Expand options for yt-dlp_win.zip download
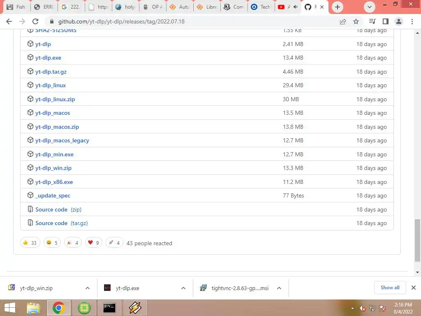Image resolution: width=421 pixels, height=316 pixels. pyautogui.click(x=88, y=288)
